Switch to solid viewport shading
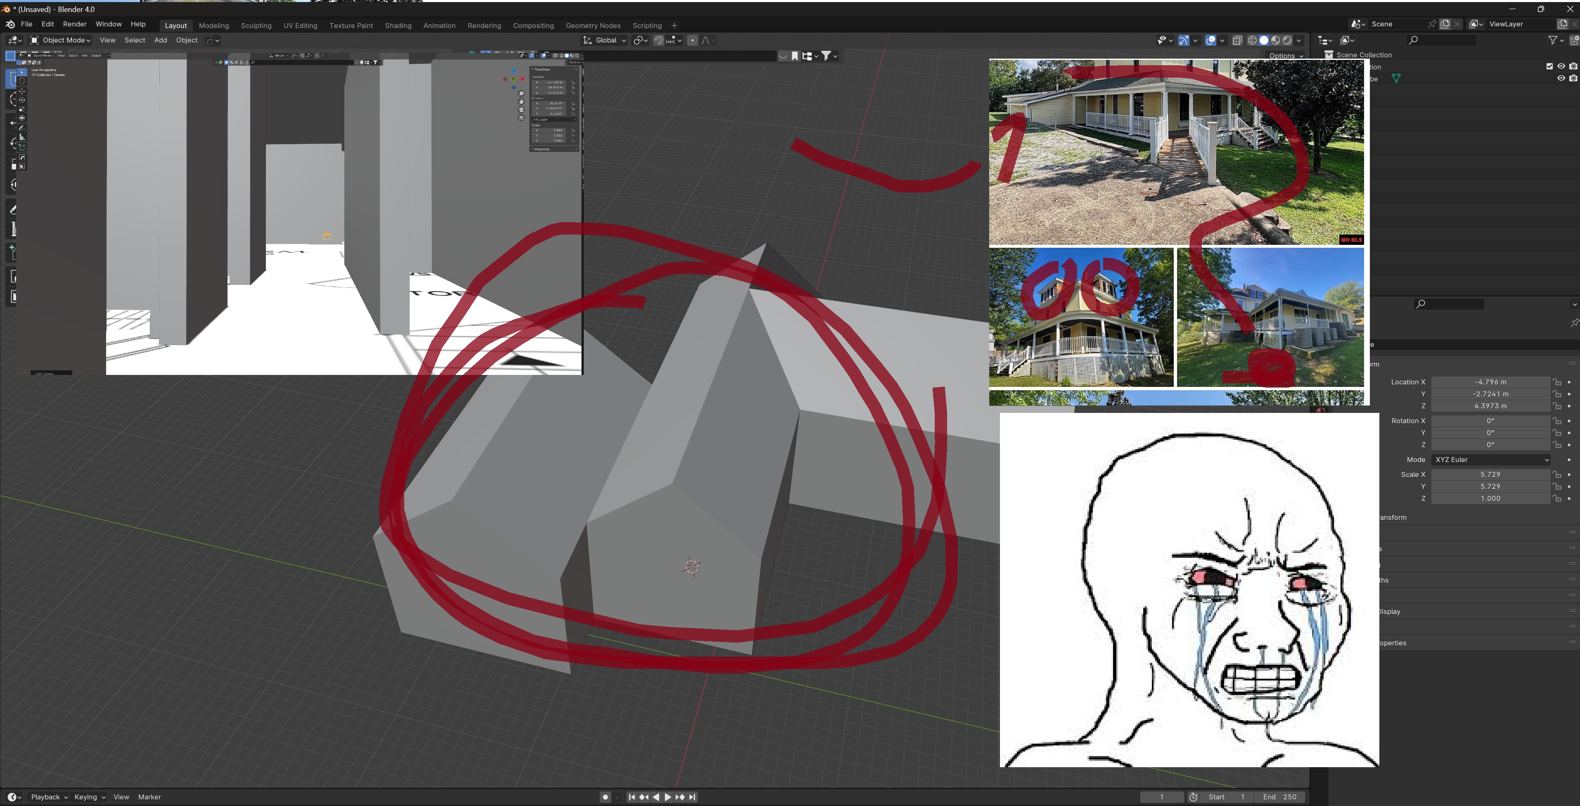 1264,40
